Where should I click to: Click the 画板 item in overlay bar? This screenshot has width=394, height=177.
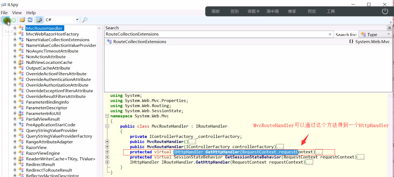[216, 11]
